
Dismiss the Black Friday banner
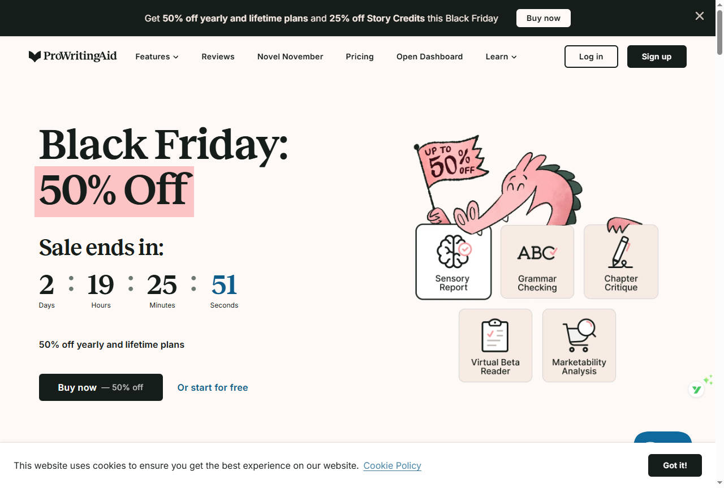[x=700, y=16]
